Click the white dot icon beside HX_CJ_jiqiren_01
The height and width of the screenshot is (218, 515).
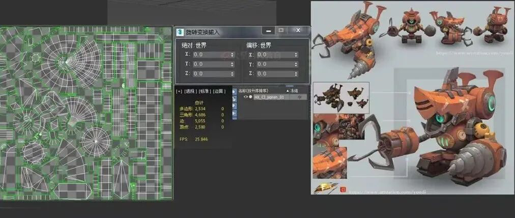tap(250, 97)
